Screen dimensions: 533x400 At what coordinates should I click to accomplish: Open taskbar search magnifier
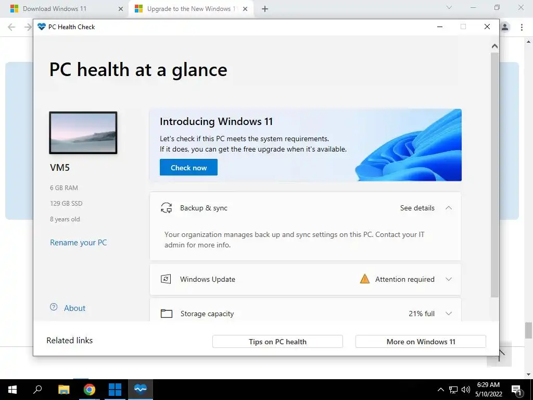(x=37, y=390)
